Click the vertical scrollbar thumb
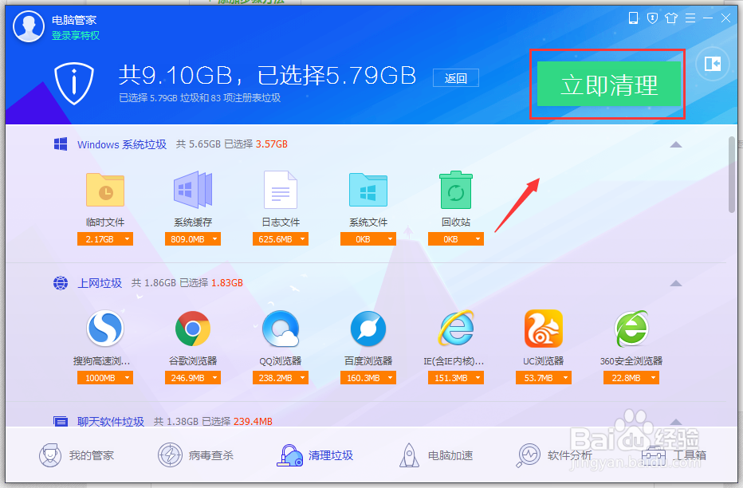Viewport: 743px width, 488px height. click(732, 175)
